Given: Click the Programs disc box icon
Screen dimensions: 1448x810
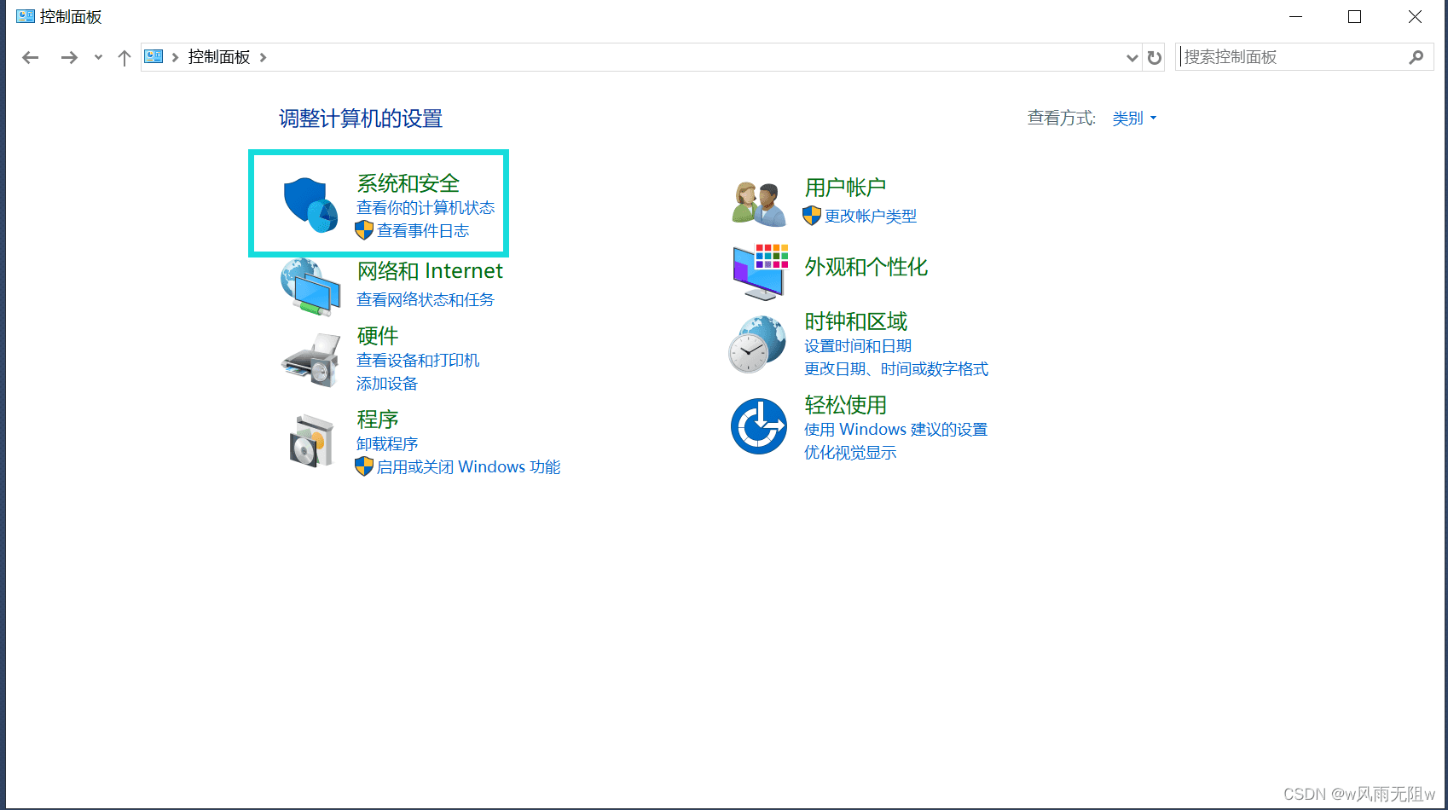Looking at the screenshot, I should point(311,441).
